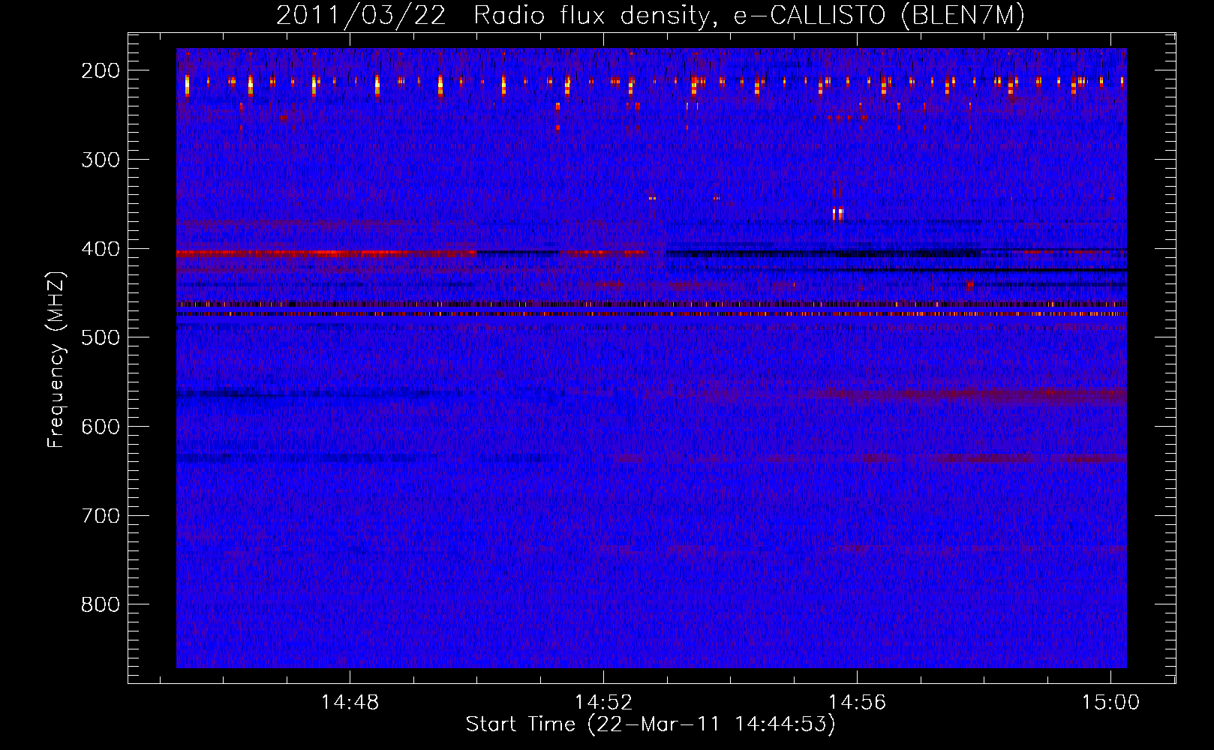
Task: Select the 400 frequency tick label
Action: 100,248
